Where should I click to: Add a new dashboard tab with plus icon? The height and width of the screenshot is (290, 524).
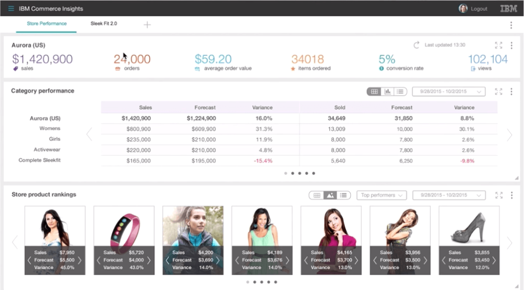coord(147,25)
